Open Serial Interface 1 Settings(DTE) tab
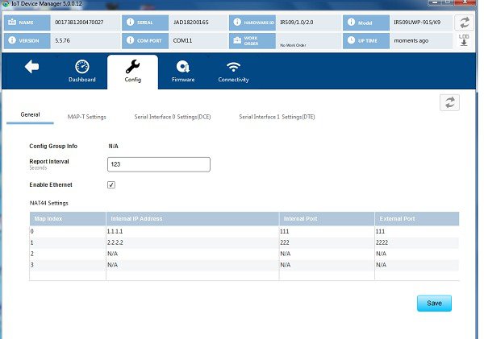The image size is (484, 339). (277, 117)
